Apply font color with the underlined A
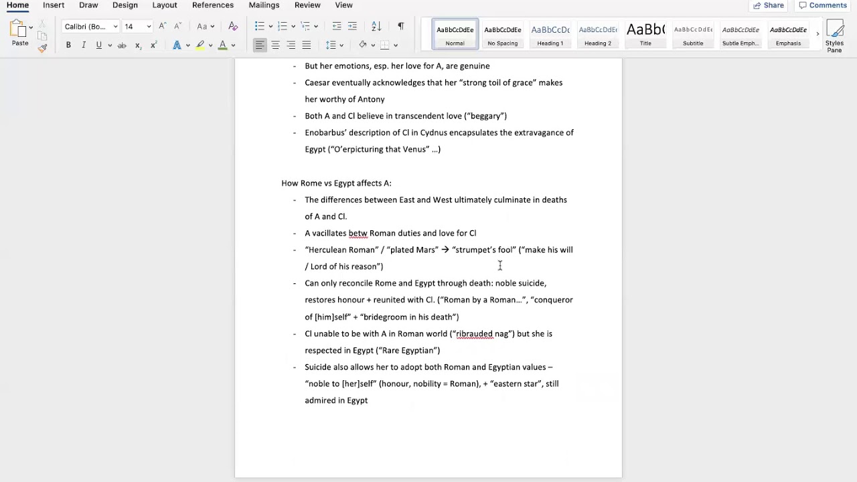 pyautogui.click(x=222, y=45)
